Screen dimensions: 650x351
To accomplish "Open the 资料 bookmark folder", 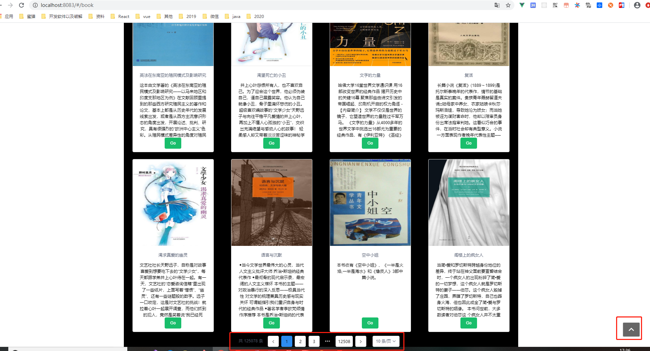I will [x=97, y=16].
